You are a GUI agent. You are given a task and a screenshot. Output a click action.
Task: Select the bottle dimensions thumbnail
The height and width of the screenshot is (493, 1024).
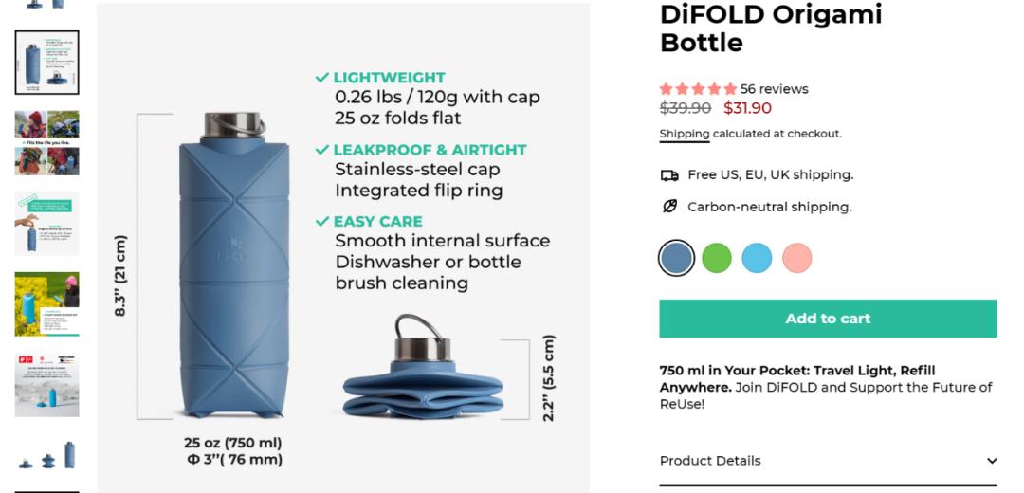(x=47, y=62)
